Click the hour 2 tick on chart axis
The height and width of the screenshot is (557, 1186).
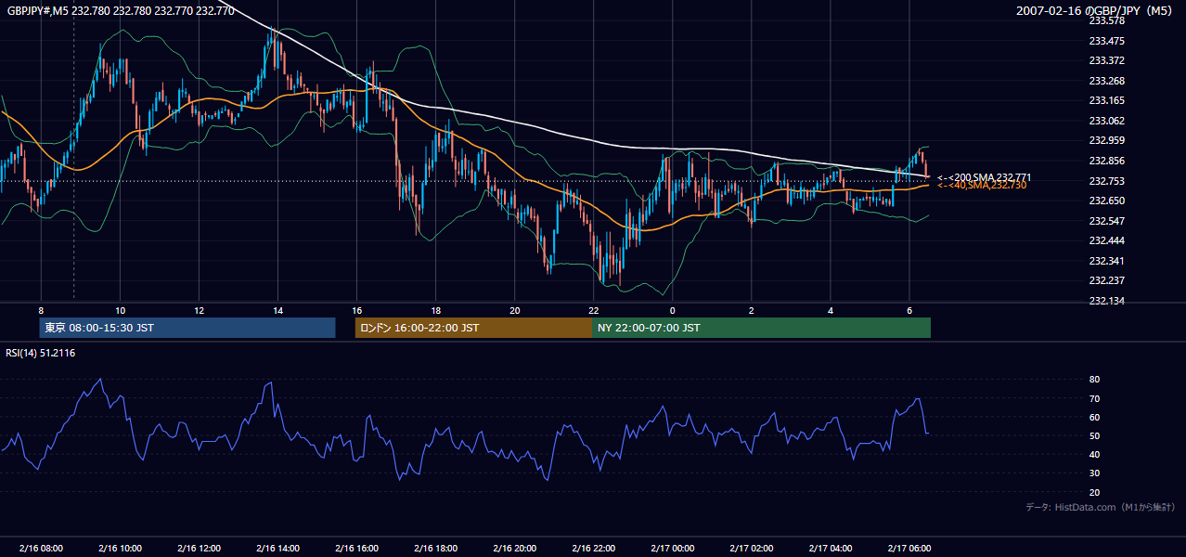751,310
